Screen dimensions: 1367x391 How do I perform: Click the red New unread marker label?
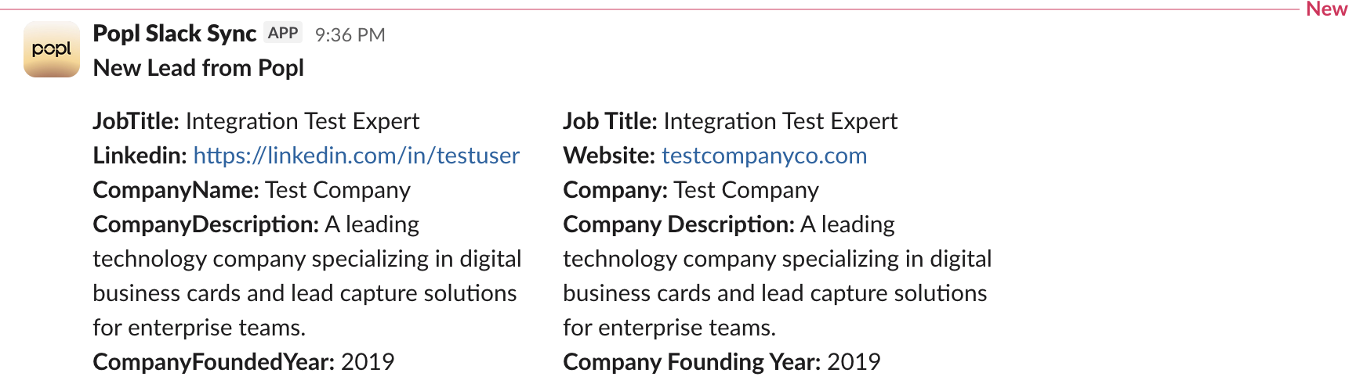click(x=1326, y=9)
